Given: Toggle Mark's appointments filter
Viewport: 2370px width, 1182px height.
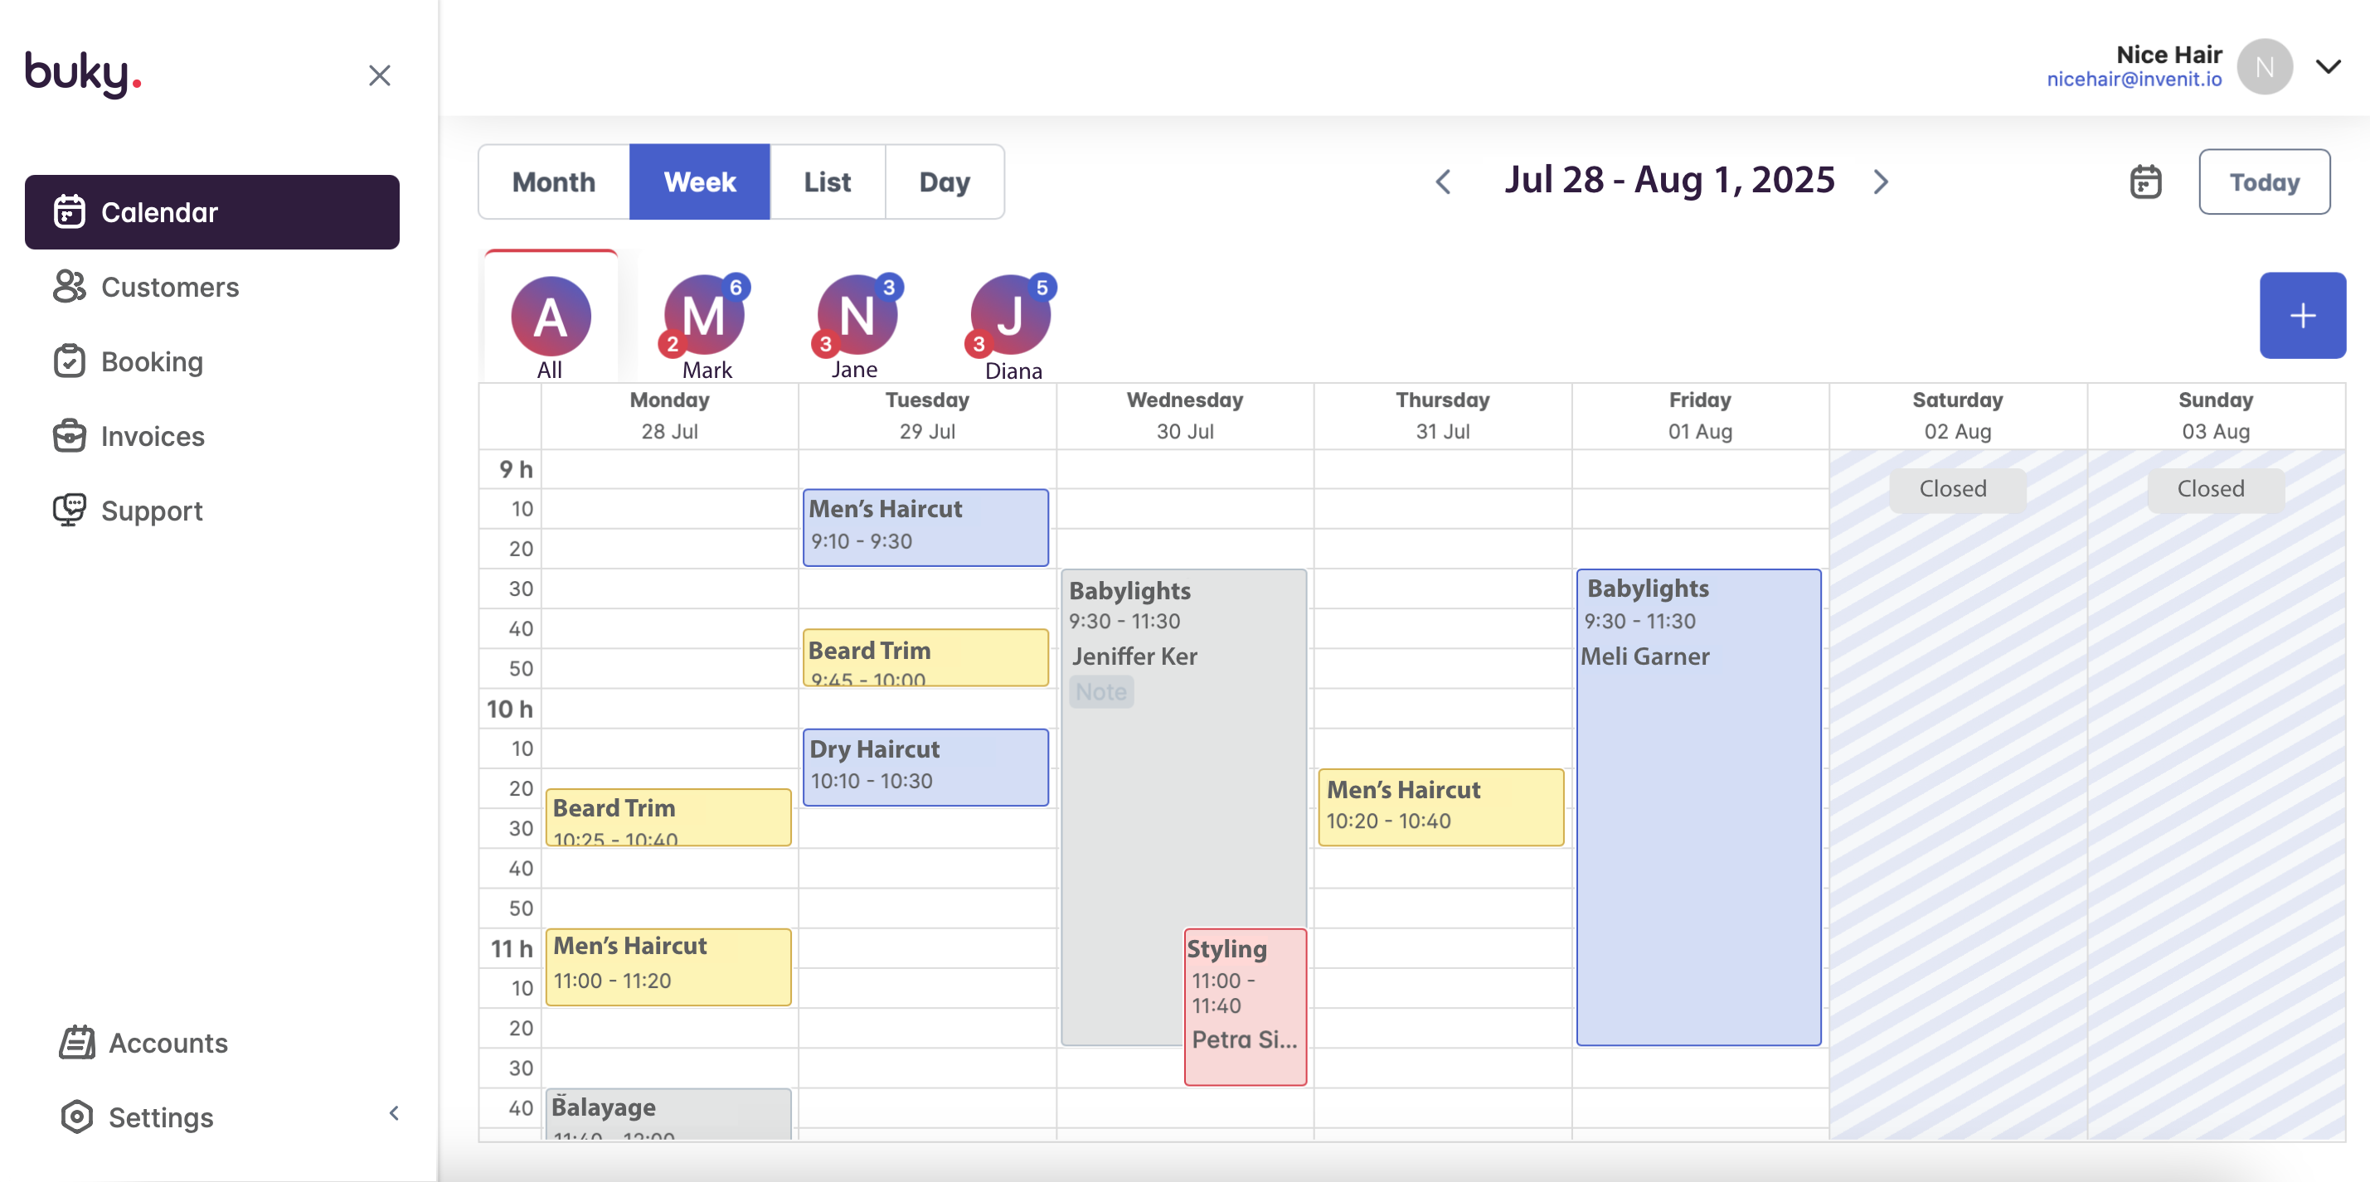Looking at the screenshot, I should 704,317.
